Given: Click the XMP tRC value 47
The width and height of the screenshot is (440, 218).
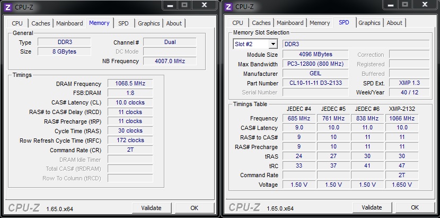Looking at the screenshot, I should coord(402,165).
